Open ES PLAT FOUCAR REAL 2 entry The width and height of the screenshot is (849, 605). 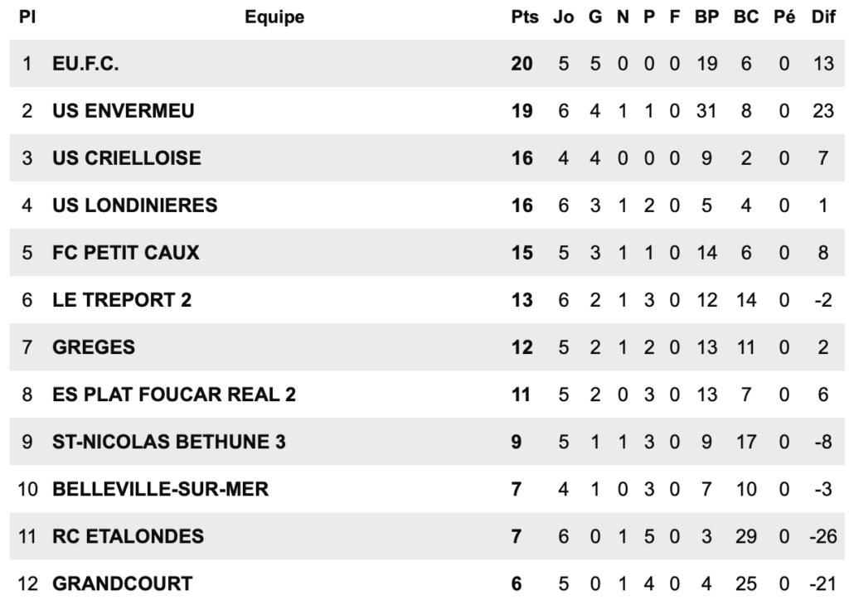(x=174, y=394)
